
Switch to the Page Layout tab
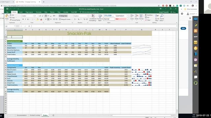(x=29, y=12)
